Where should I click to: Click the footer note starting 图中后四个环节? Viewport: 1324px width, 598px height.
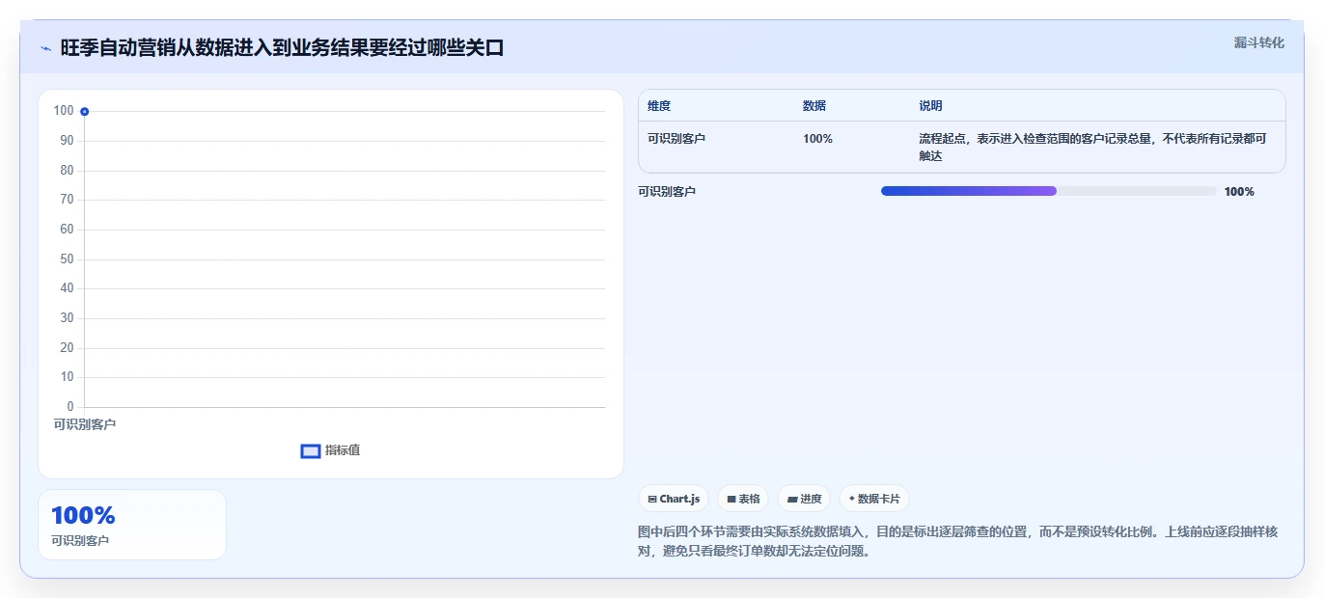958,542
